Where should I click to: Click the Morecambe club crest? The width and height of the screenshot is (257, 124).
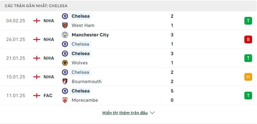tap(65, 100)
